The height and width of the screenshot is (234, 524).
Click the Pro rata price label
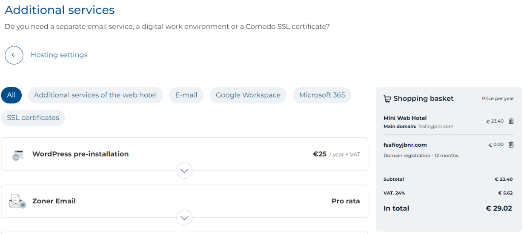(346, 201)
